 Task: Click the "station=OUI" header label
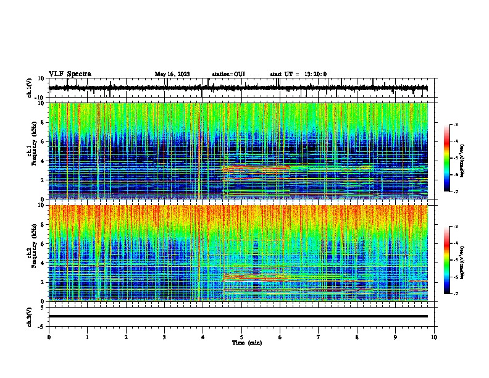228,74
